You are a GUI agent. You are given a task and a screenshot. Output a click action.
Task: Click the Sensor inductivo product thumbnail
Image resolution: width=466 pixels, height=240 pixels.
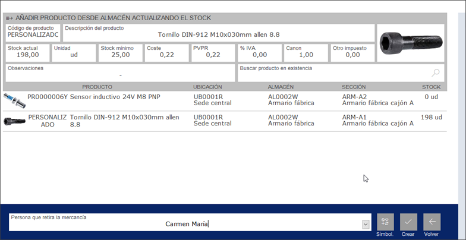[x=14, y=100]
